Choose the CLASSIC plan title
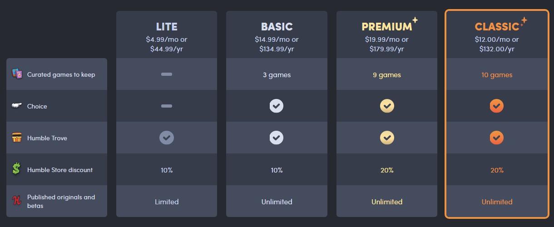The image size is (554, 227). (x=496, y=26)
